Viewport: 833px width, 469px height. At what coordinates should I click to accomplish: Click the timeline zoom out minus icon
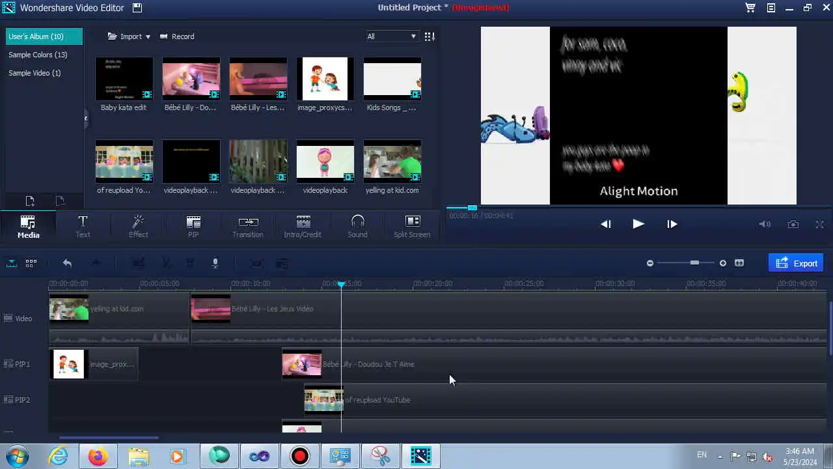pyautogui.click(x=649, y=263)
